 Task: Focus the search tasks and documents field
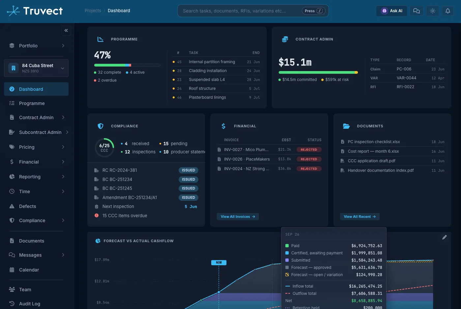click(253, 11)
